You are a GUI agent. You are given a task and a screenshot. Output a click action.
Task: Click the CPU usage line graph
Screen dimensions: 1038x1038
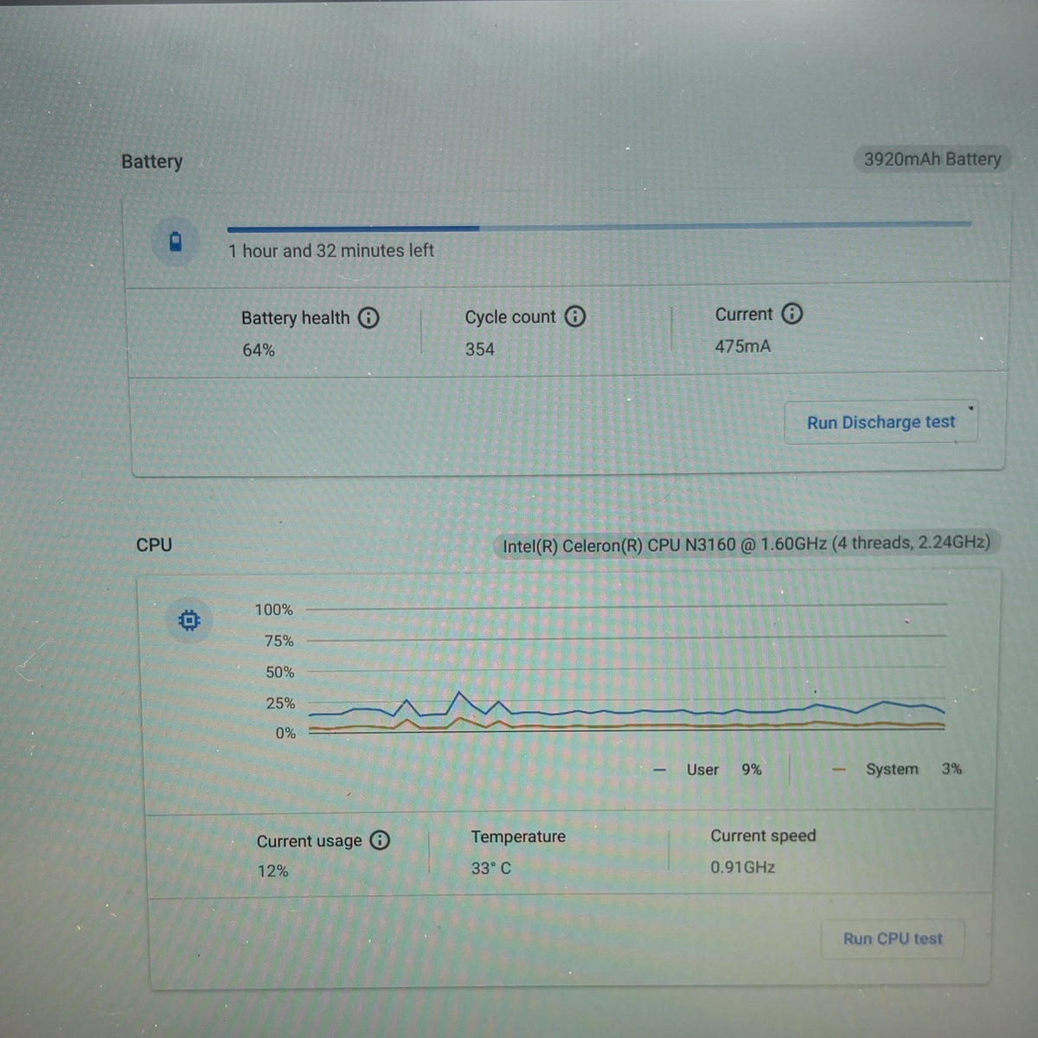pyautogui.click(x=626, y=667)
